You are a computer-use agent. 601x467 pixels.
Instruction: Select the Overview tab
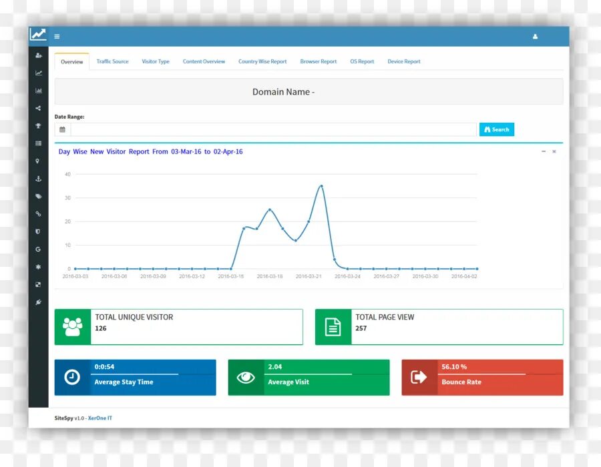click(x=71, y=61)
